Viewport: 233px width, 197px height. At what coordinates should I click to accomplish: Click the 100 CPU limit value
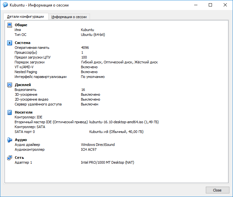click(84, 57)
